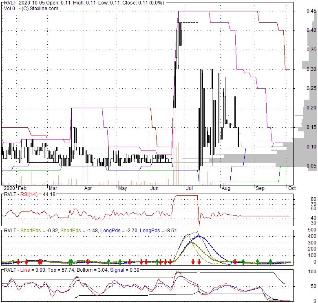Click 'LongPds = -2.70' label

tap(119, 231)
